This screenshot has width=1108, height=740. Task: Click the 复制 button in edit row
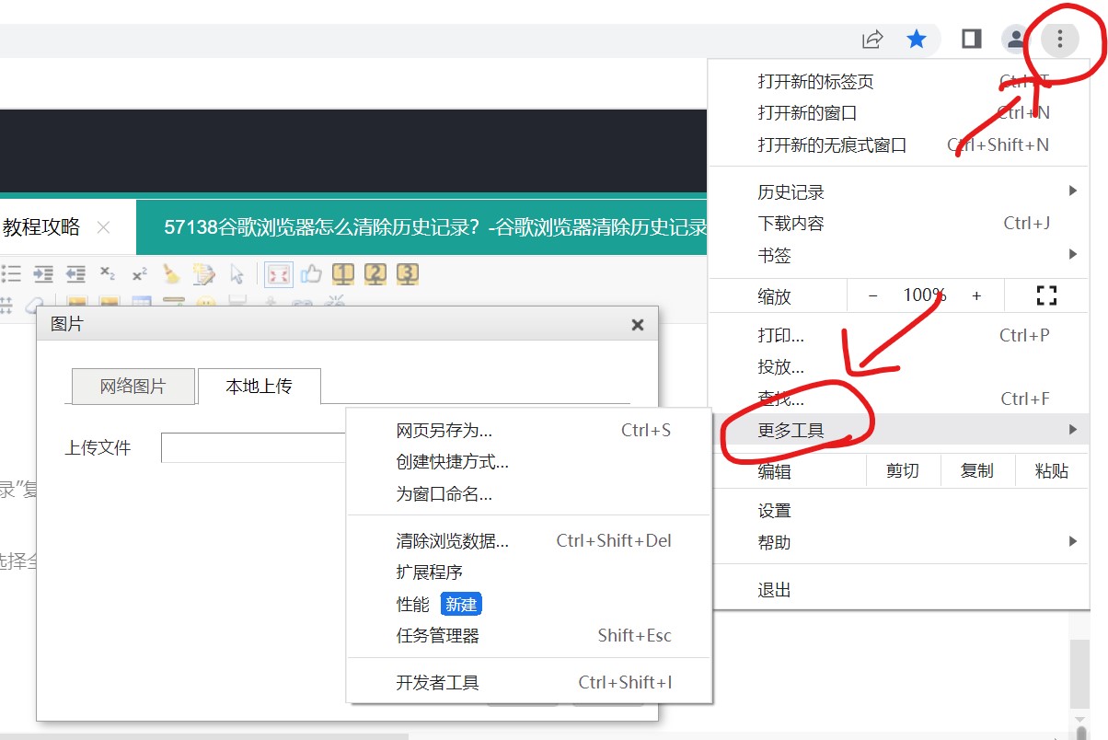pyautogui.click(x=976, y=471)
